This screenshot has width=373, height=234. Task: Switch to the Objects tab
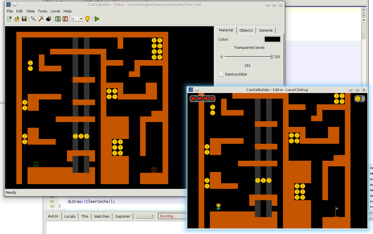tap(246, 30)
